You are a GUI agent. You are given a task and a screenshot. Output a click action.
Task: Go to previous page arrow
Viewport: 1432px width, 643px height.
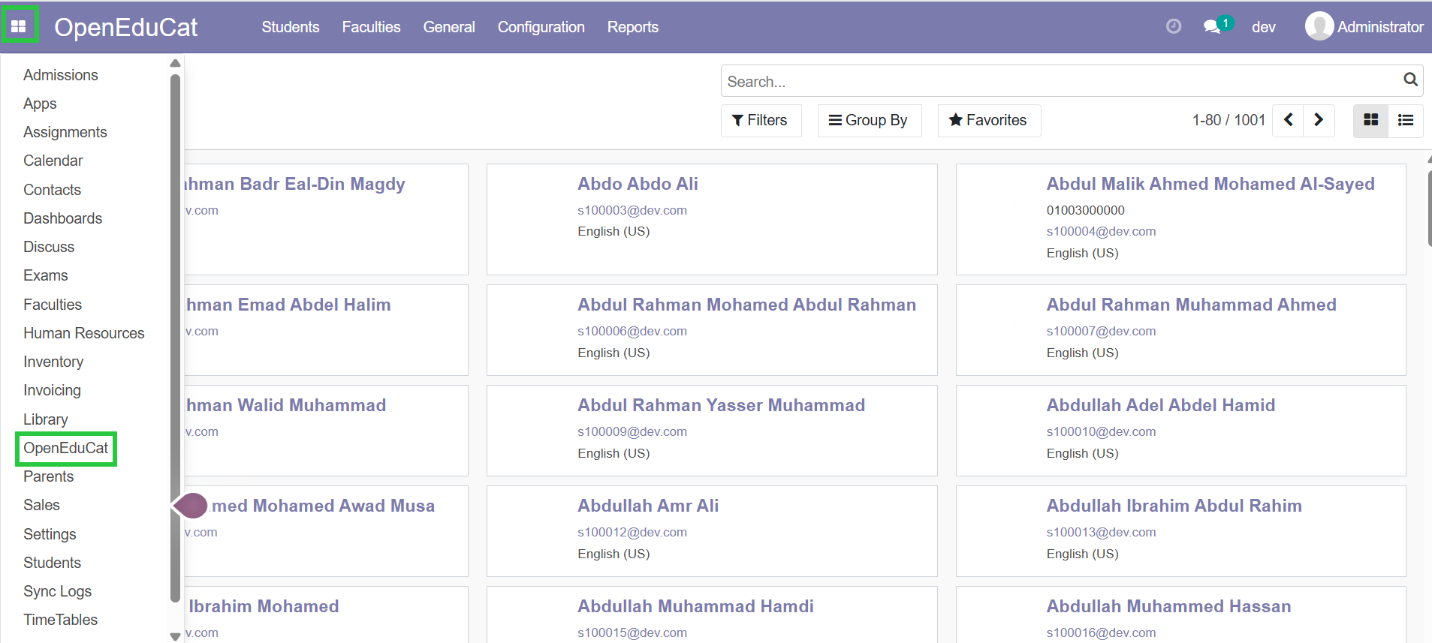click(1288, 120)
